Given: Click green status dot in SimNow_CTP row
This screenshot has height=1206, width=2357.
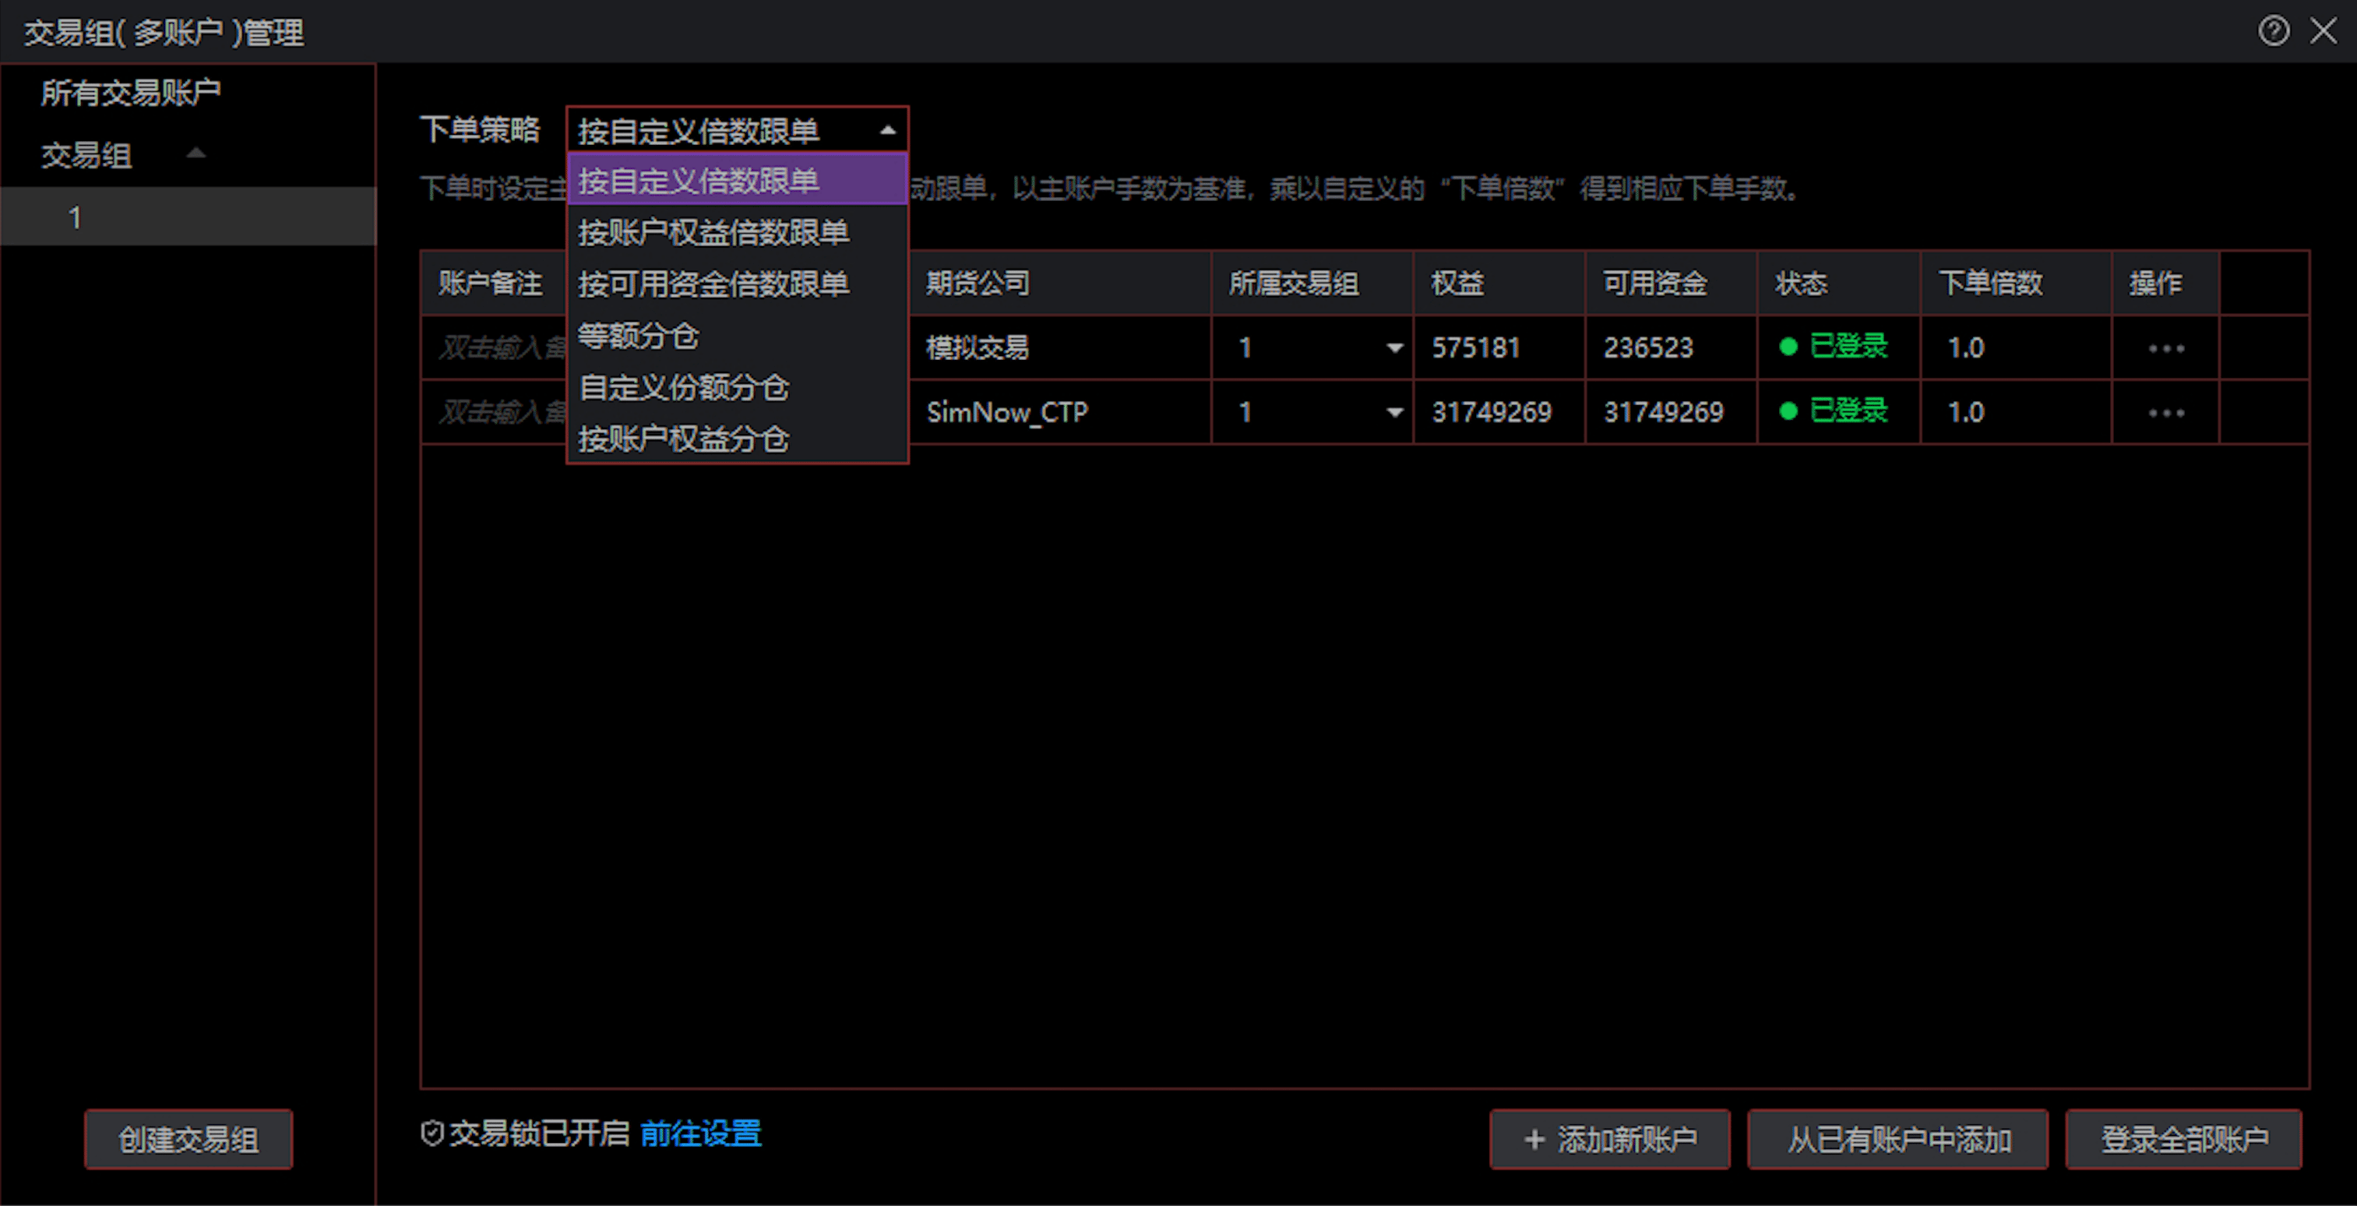Looking at the screenshot, I should [x=1788, y=411].
